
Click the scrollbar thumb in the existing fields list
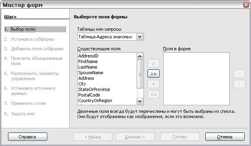140,74
